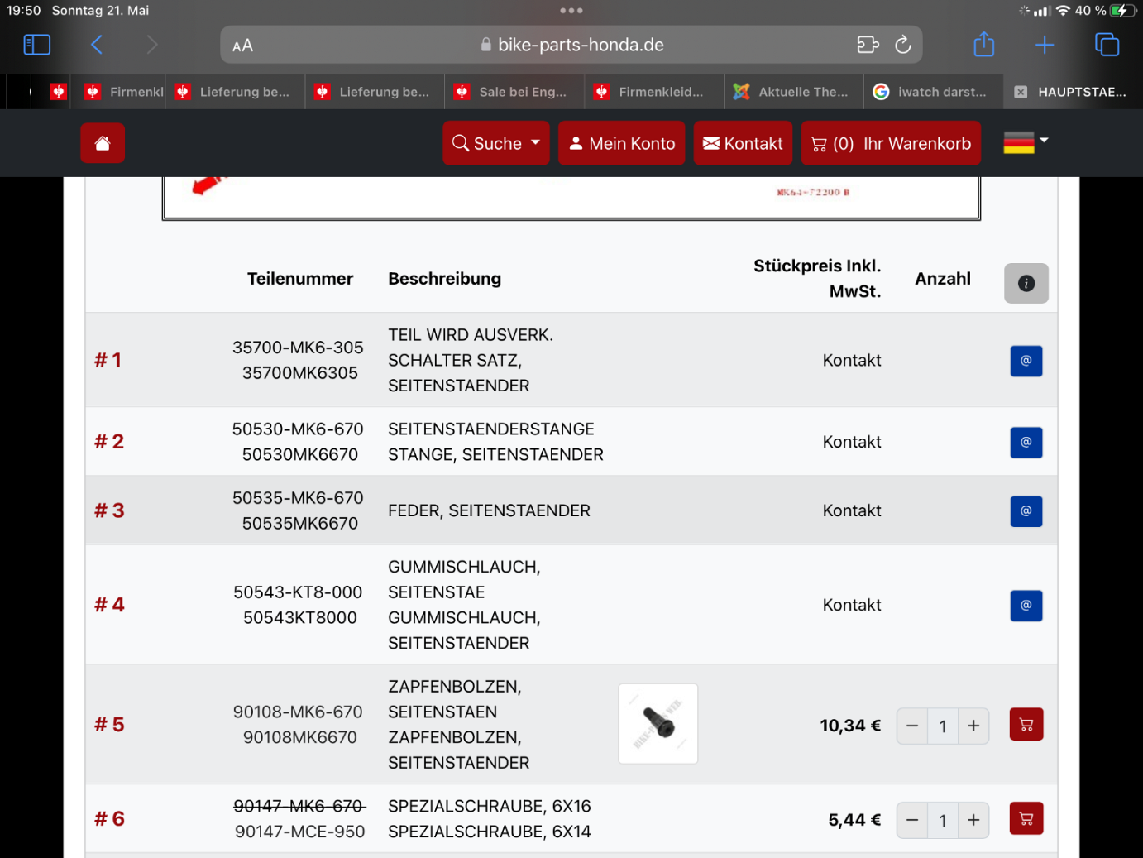
Task: Click the red home icon button
Action: click(103, 143)
